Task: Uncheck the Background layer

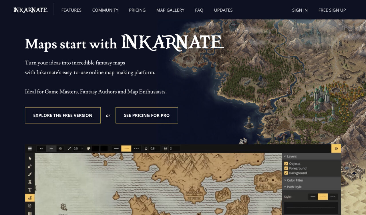Action: pyautogui.click(x=286, y=173)
